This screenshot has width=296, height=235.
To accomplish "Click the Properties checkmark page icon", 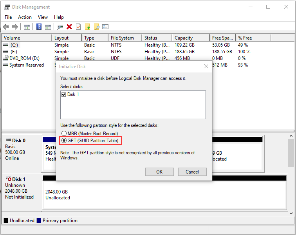I will 78,27.
